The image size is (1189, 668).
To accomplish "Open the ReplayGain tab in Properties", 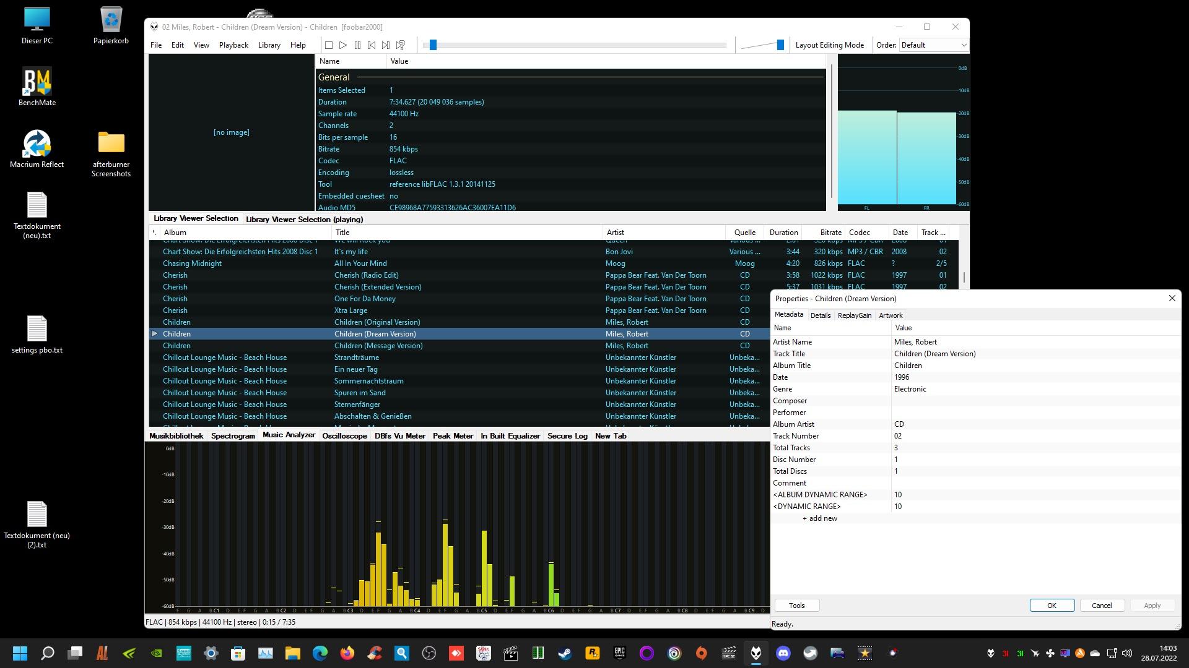I will [854, 315].
